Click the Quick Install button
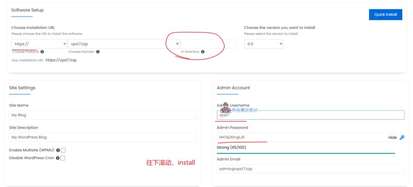 [x=385, y=14]
